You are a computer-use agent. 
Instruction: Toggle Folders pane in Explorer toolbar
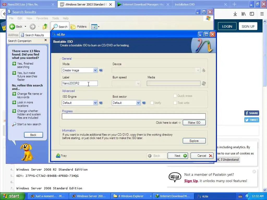(78, 27)
